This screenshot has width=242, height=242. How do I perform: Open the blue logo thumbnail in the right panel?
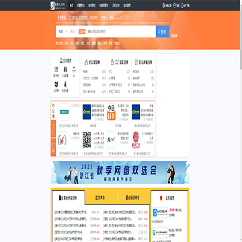coord(160,212)
